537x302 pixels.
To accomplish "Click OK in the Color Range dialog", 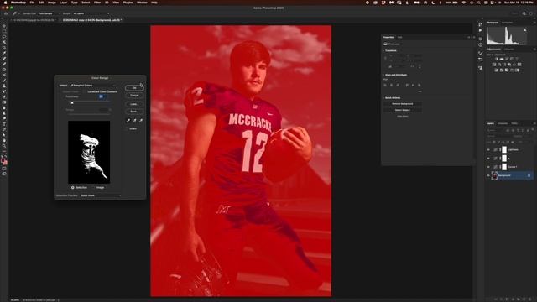I will point(134,88).
